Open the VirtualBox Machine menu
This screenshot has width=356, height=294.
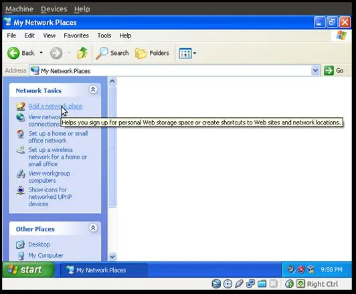click(19, 9)
